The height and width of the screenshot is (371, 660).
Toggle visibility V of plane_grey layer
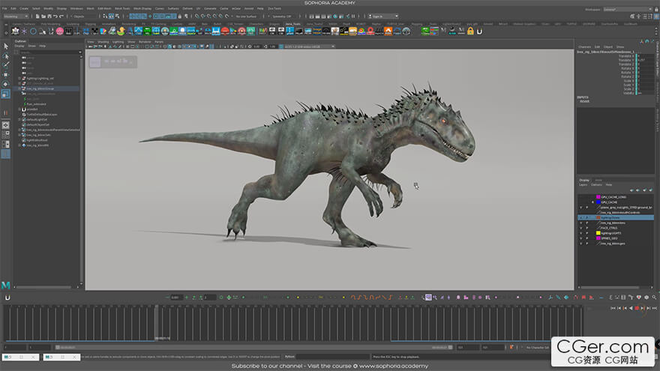pos(580,208)
